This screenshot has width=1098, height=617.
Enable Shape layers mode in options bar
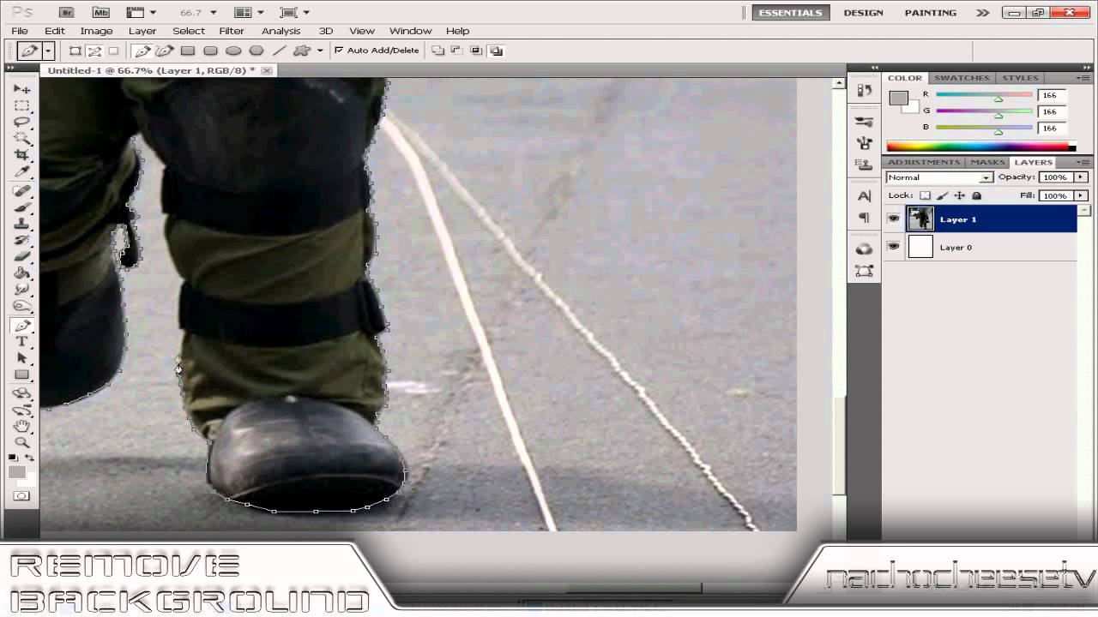pos(75,51)
